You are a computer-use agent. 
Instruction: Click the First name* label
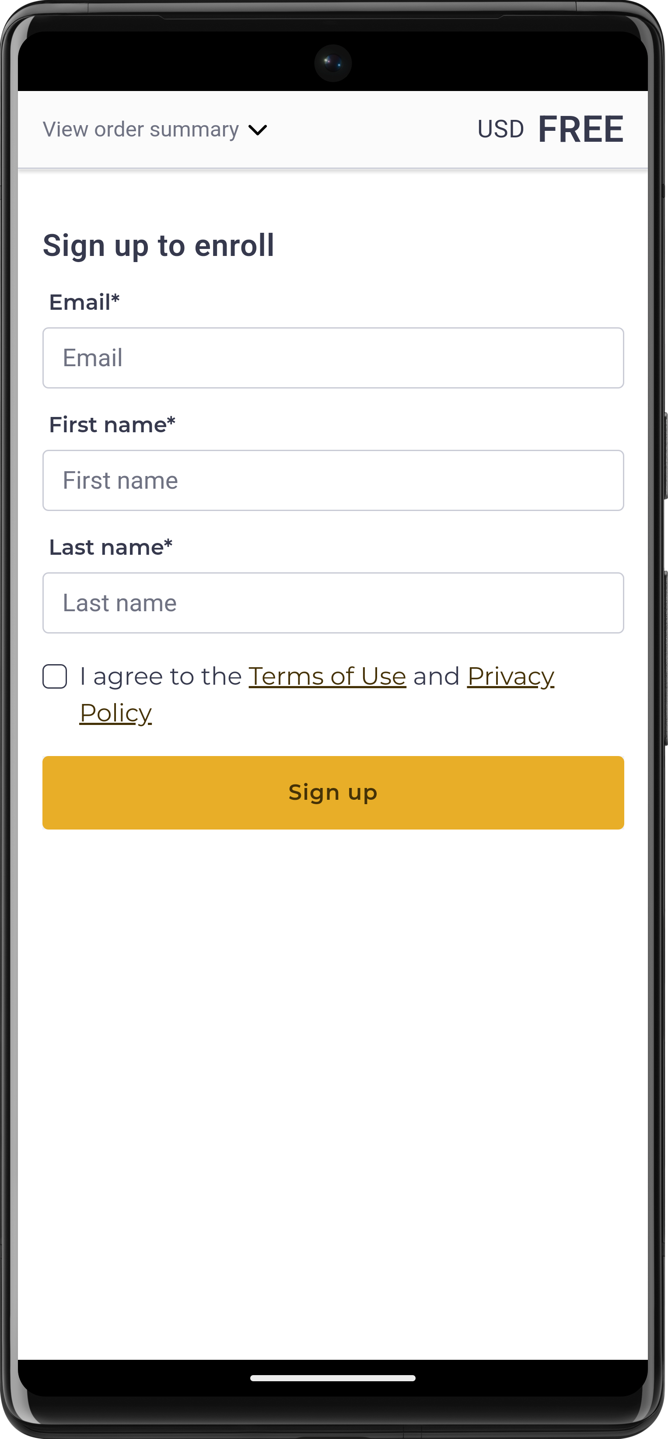coord(112,424)
